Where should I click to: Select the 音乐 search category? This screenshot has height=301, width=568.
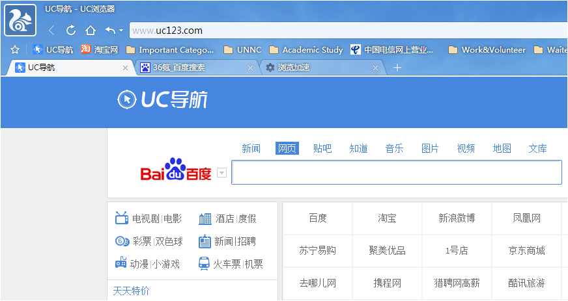tap(395, 148)
